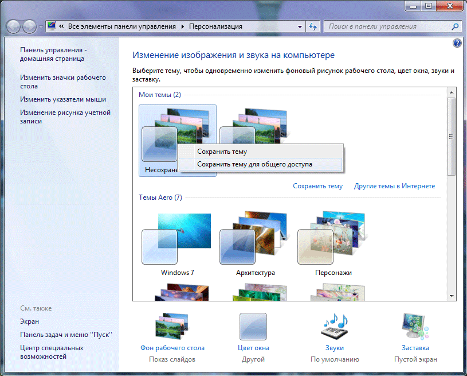The image size is (467, 376).
Task: Click the double chevron in the address bar
Action: tap(61, 26)
